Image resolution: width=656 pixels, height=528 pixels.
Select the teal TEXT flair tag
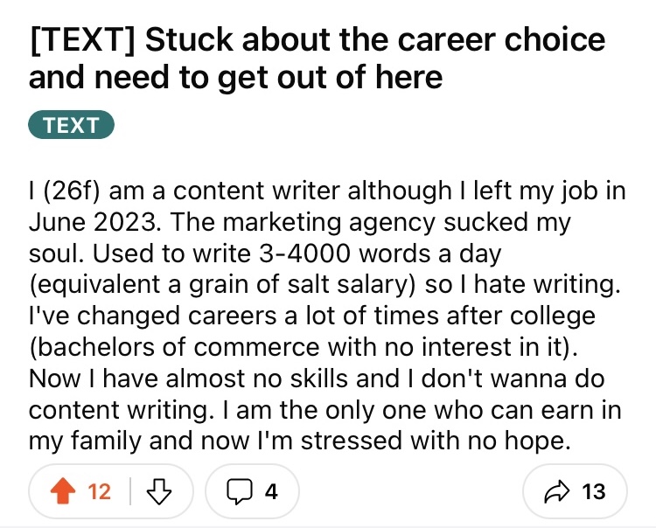point(71,125)
